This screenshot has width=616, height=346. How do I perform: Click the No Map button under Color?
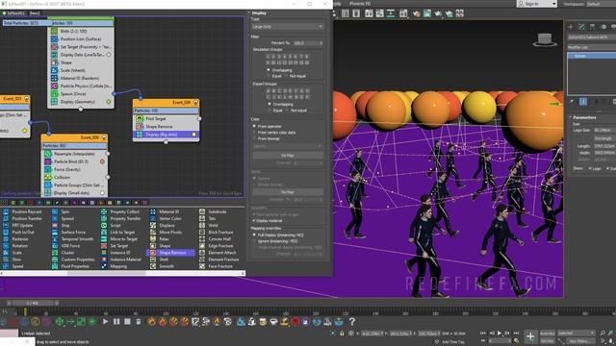coord(288,156)
